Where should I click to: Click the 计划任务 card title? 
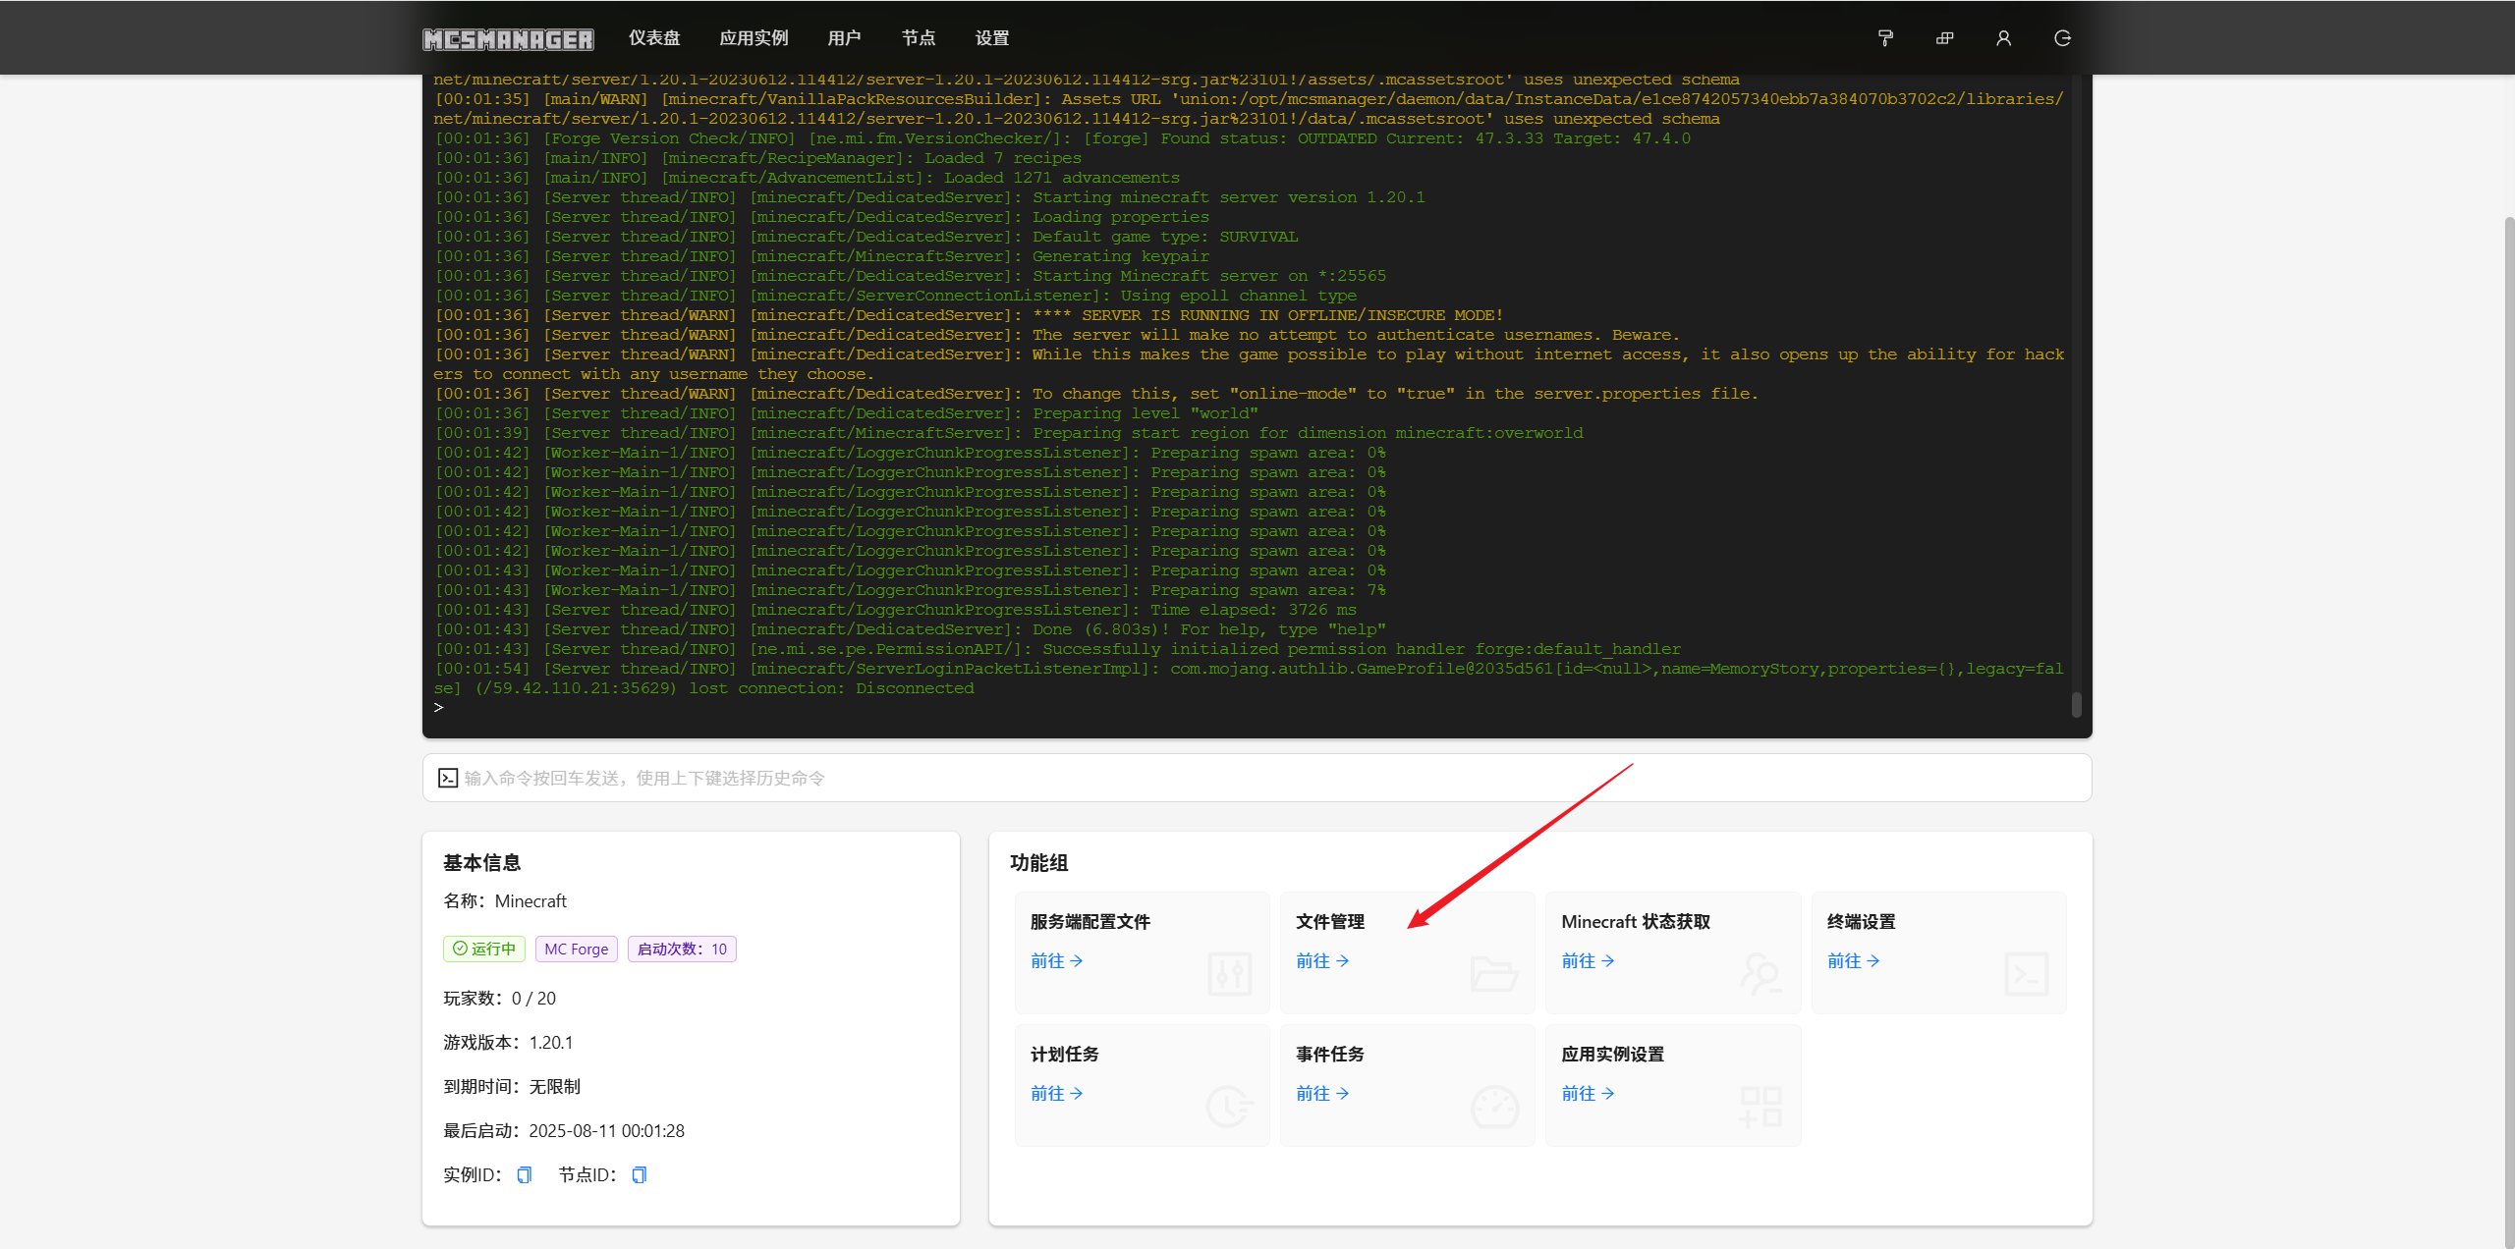1065,1055
